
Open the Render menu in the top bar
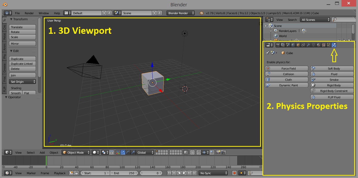tap(29, 13)
